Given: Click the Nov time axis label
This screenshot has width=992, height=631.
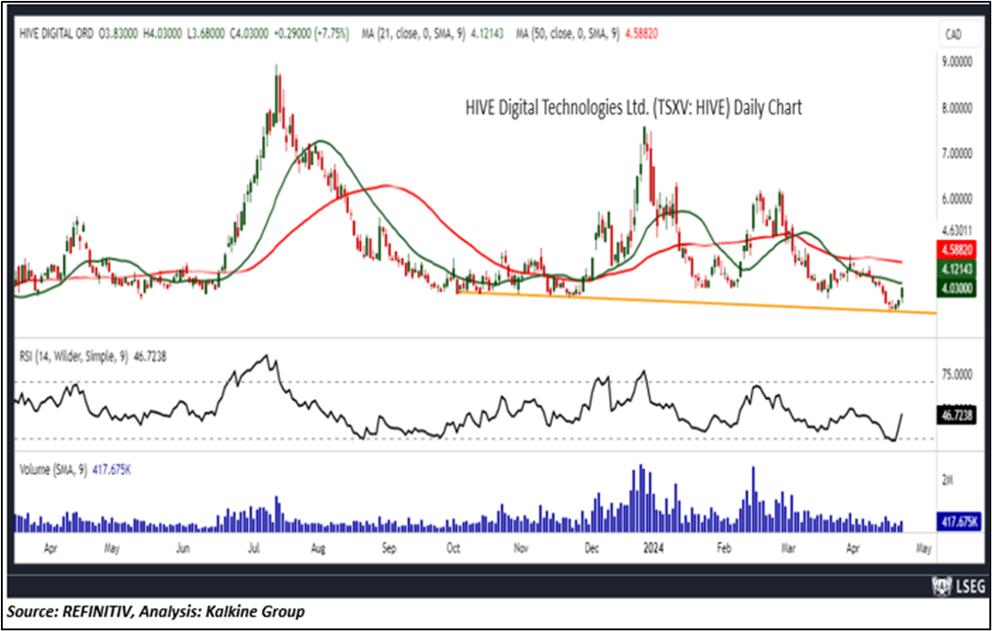Looking at the screenshot, I should pyautogui.click(x=520, y=548).
